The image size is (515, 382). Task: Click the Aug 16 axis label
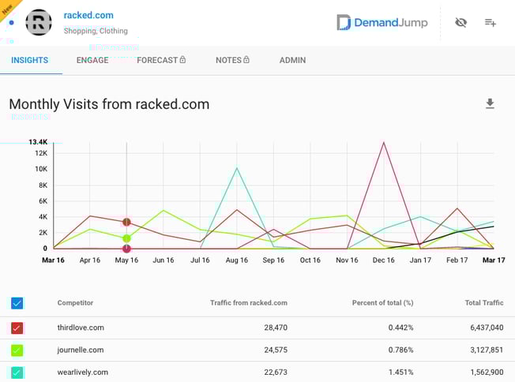[x=237, y=260]
